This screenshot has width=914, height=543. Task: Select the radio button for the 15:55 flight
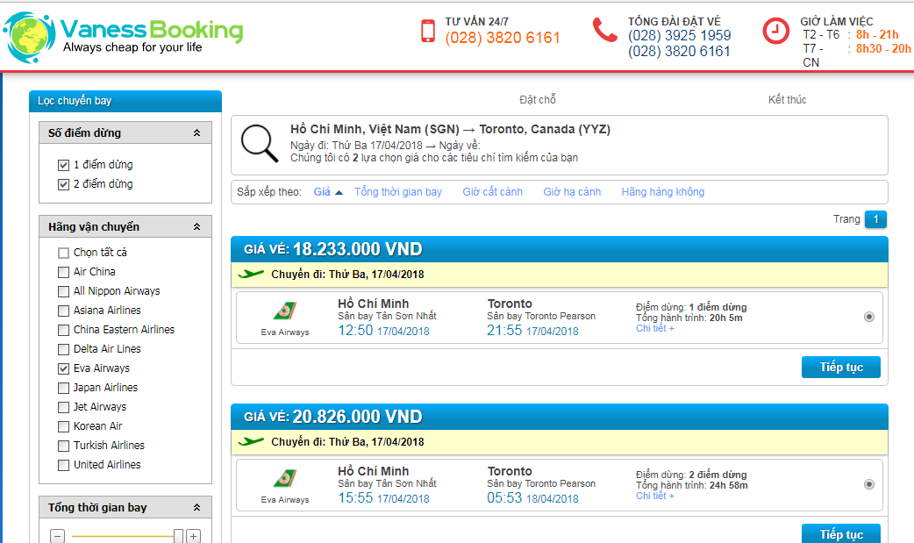(x=868, y=484)
